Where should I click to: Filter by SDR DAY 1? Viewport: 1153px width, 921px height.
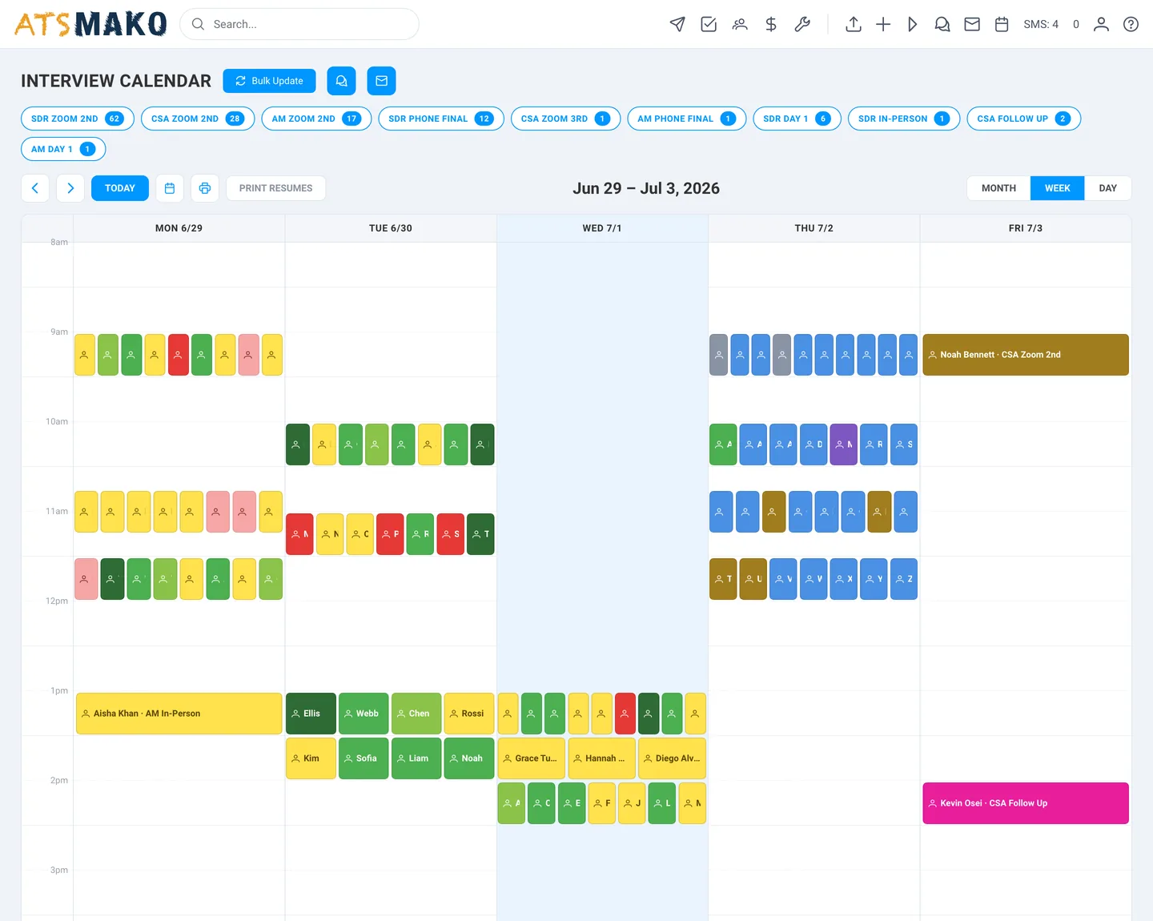point(797,119)
